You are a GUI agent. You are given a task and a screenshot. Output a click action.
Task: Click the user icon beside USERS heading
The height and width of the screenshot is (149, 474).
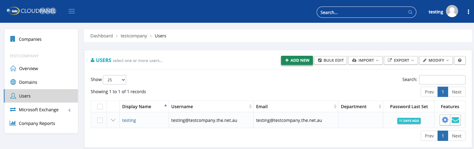93,60
